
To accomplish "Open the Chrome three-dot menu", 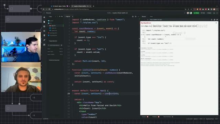I will pos(217,9).
